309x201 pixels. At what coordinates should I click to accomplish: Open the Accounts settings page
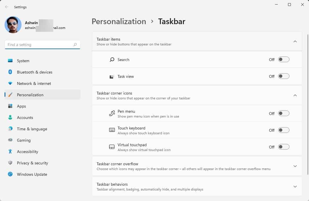pos(25,118)
